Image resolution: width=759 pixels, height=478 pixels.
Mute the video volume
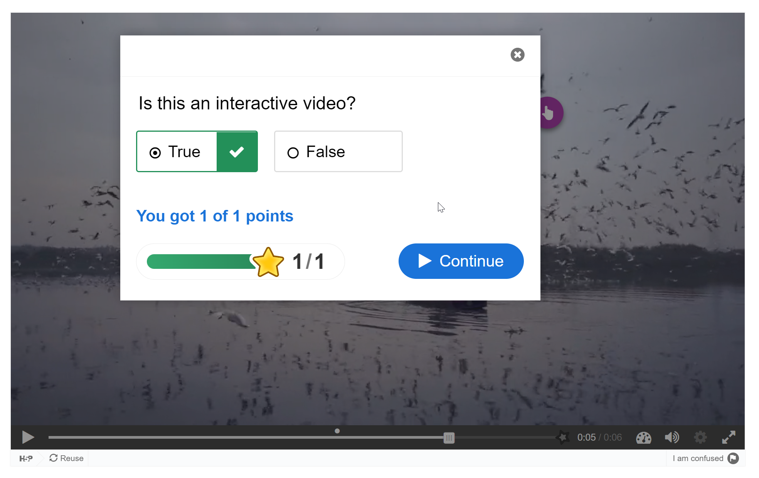[x=672, y=437]
